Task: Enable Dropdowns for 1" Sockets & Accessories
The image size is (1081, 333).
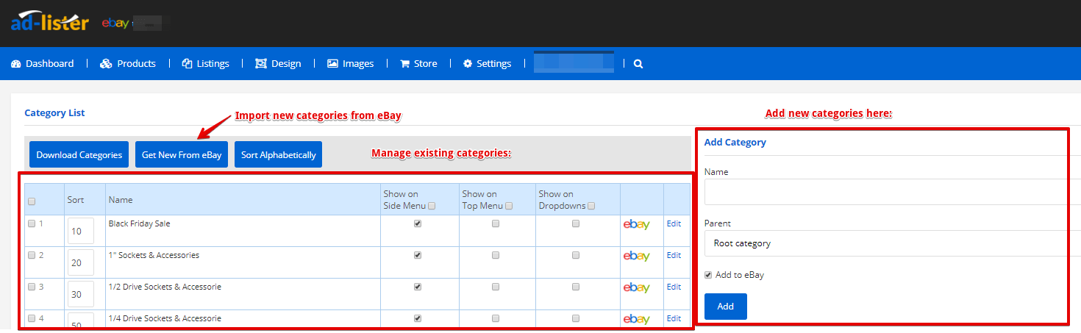Action: click(576, 255)
